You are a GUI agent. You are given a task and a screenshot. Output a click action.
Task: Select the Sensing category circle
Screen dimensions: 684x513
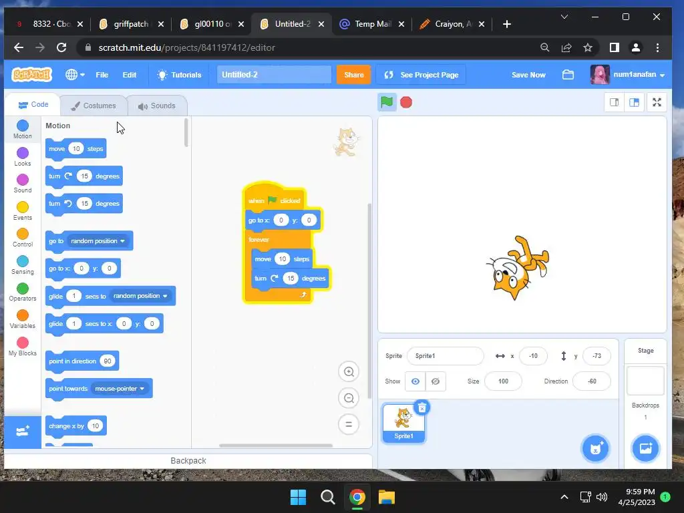[23, 261]
